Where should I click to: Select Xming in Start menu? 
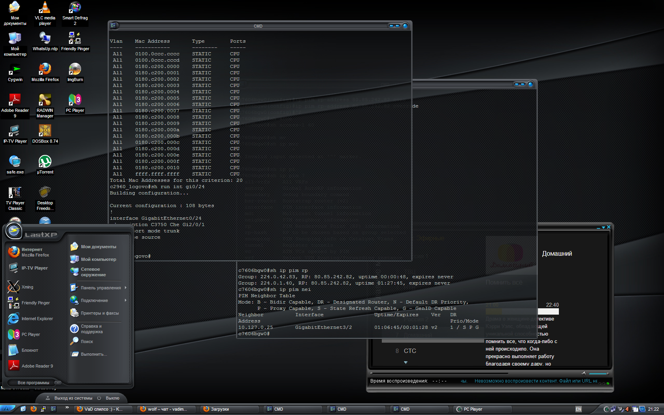tap(36, 287)
